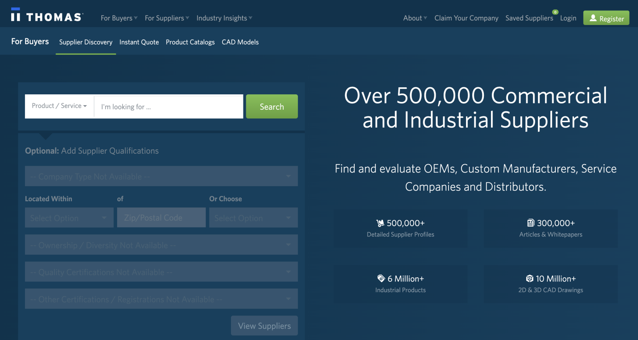Click the Claim Your Company link
This screenshot has height=340, width=638.
[x=466, y=18]
